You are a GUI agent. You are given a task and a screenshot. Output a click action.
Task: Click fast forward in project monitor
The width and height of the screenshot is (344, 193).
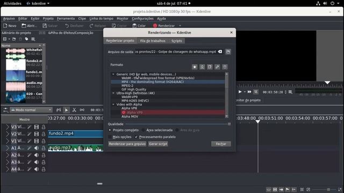249,92
